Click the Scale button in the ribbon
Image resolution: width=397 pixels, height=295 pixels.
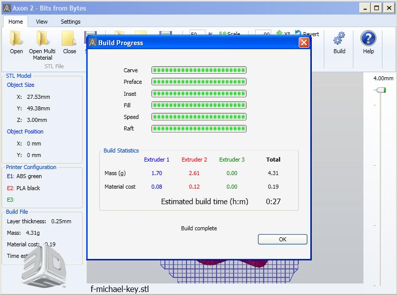click(230, 33)
